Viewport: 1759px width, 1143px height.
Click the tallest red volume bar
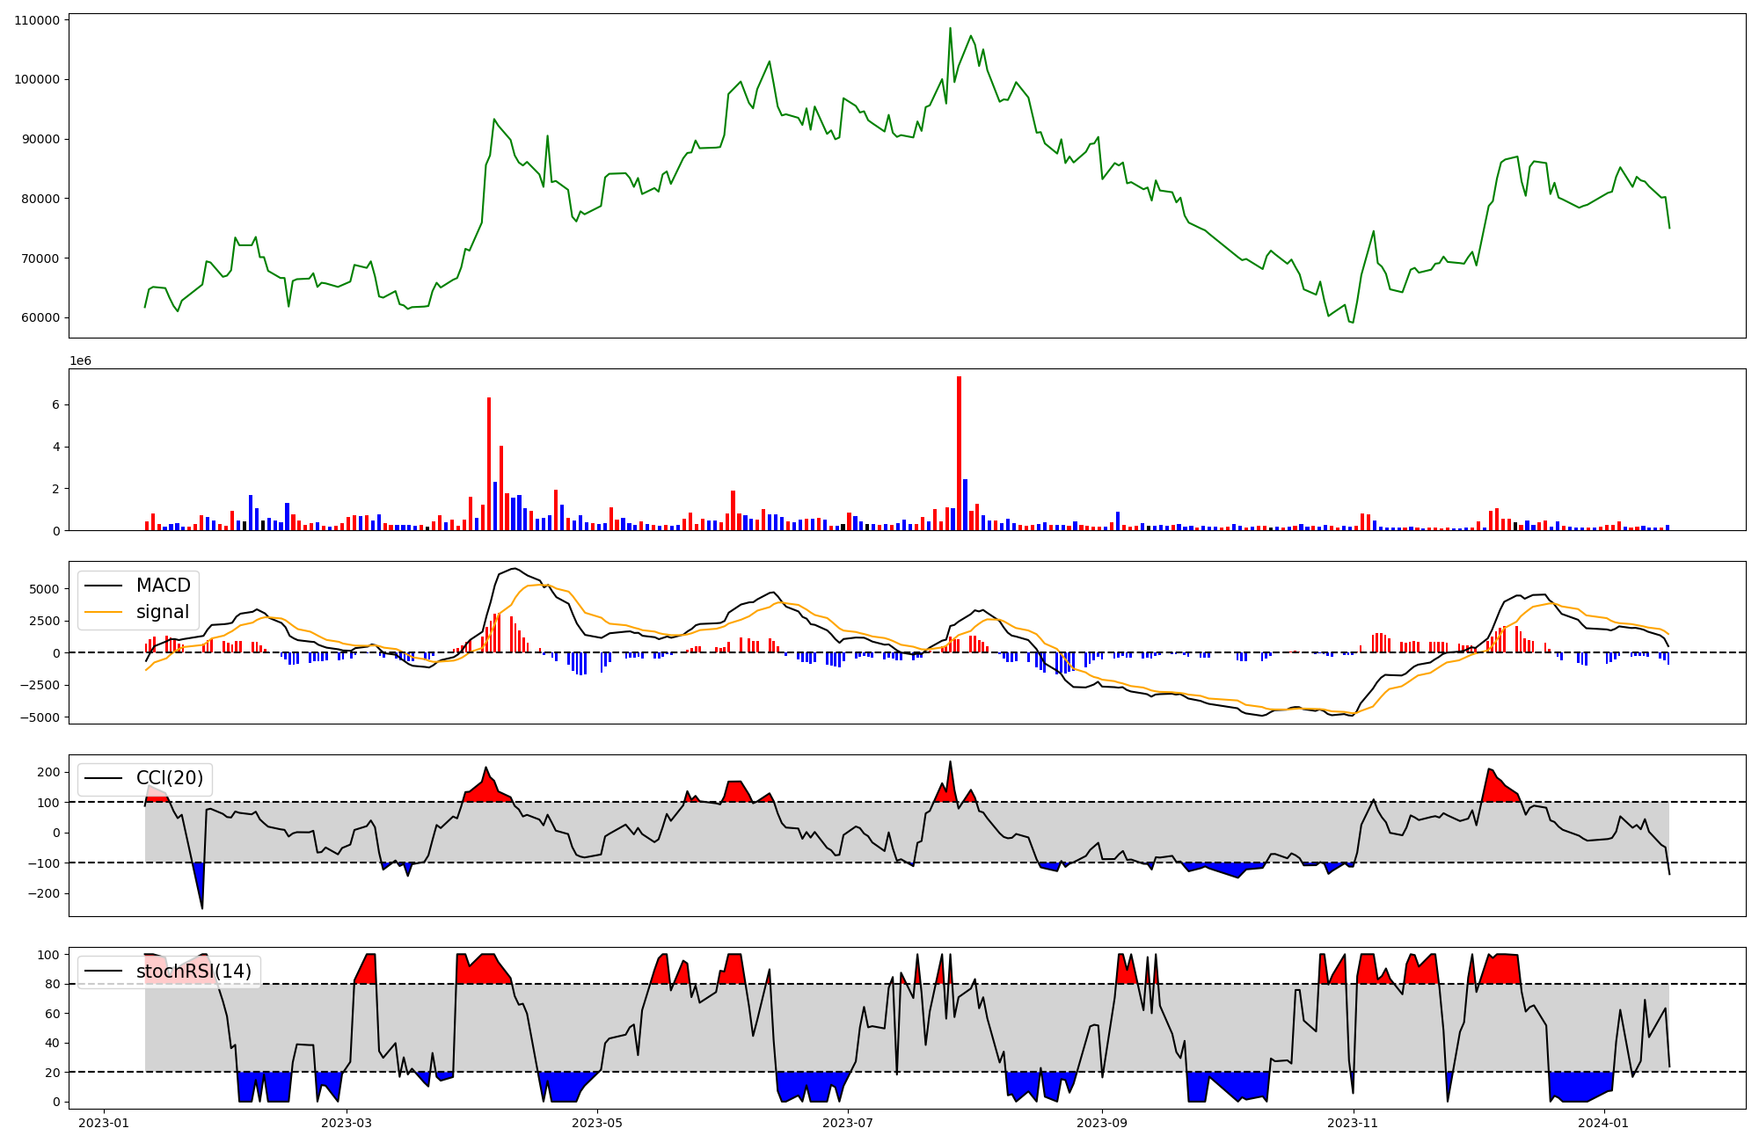tap(959, 453)
